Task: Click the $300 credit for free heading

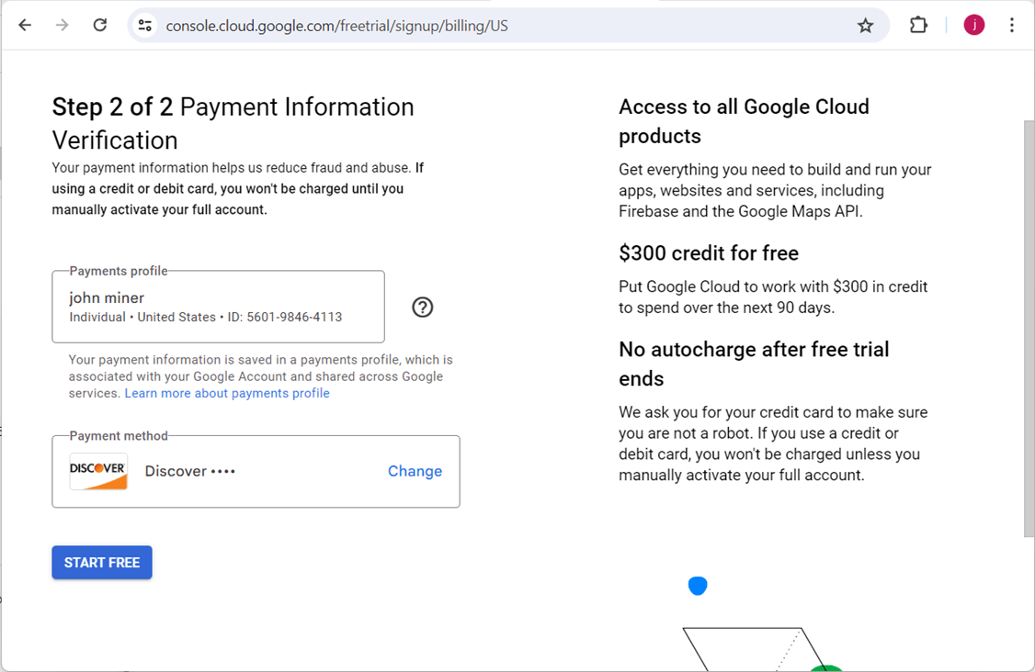Action: [x=709, y=253]
